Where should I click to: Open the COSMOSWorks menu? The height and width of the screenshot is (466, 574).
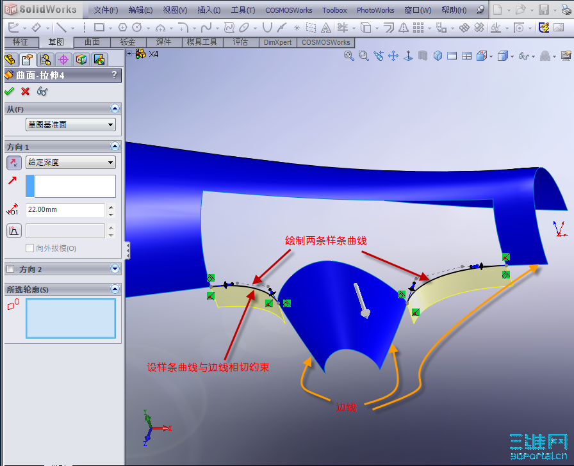click(289, 10)
